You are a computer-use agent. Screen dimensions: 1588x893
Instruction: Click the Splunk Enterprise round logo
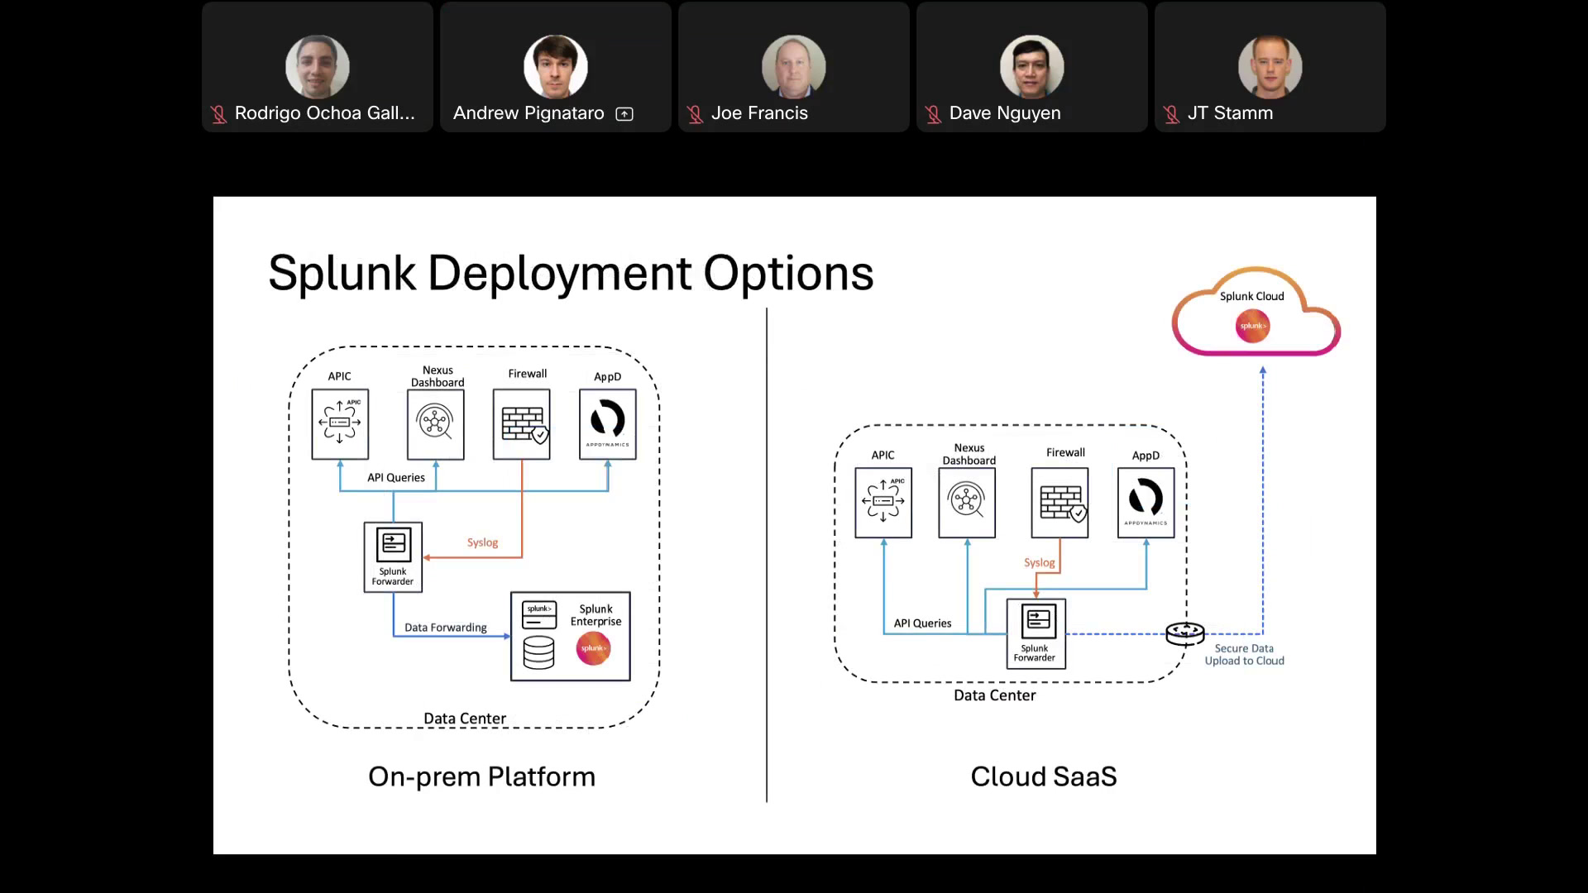pos(593,648)
